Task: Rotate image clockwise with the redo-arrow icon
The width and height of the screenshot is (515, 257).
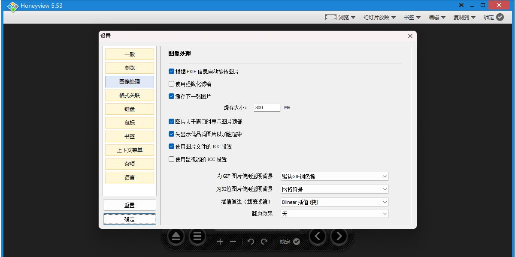Action: 264,242
